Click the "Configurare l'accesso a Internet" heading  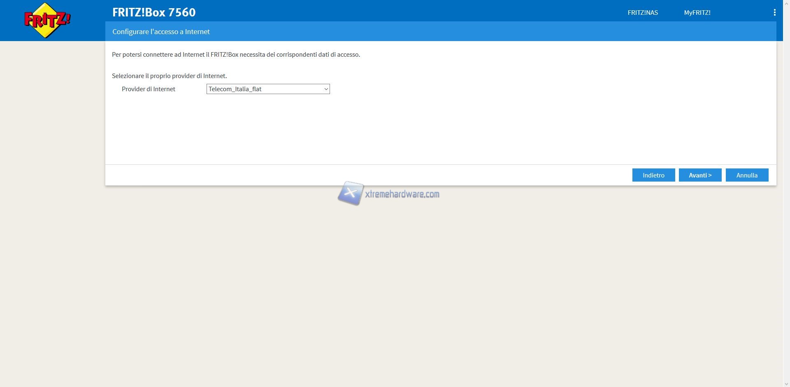tap(161, 32)
